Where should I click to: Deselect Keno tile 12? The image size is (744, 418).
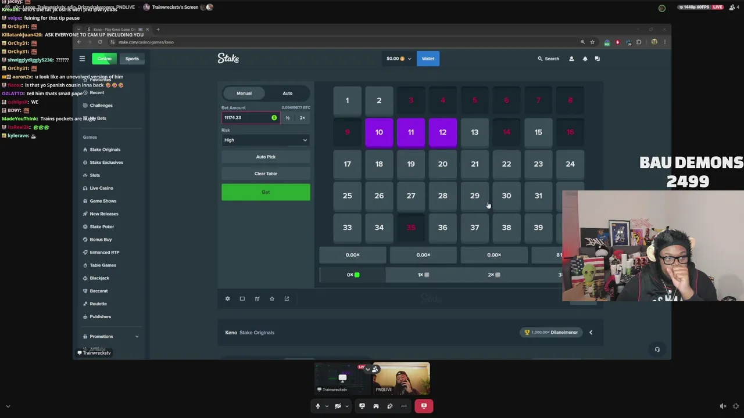[443, 132]
